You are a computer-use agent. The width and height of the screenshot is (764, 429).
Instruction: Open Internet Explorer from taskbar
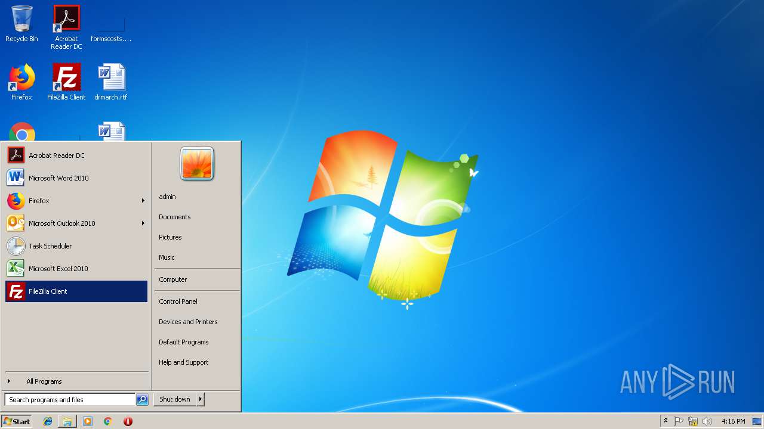[x=48, y=421]
